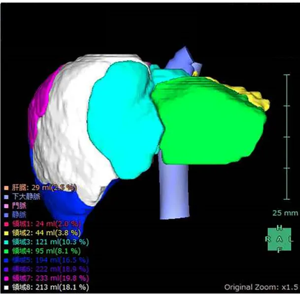The height and width of the screenshot is (294, 300).
Task: Select the text '領域7: 233 ml(19.8 %)'
Action: point(50,278)
